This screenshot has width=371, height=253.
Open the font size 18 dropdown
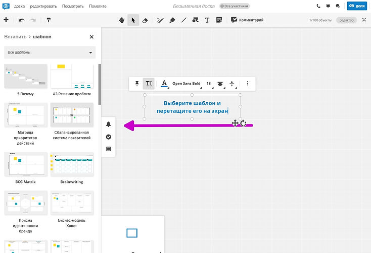click(209, 84)
